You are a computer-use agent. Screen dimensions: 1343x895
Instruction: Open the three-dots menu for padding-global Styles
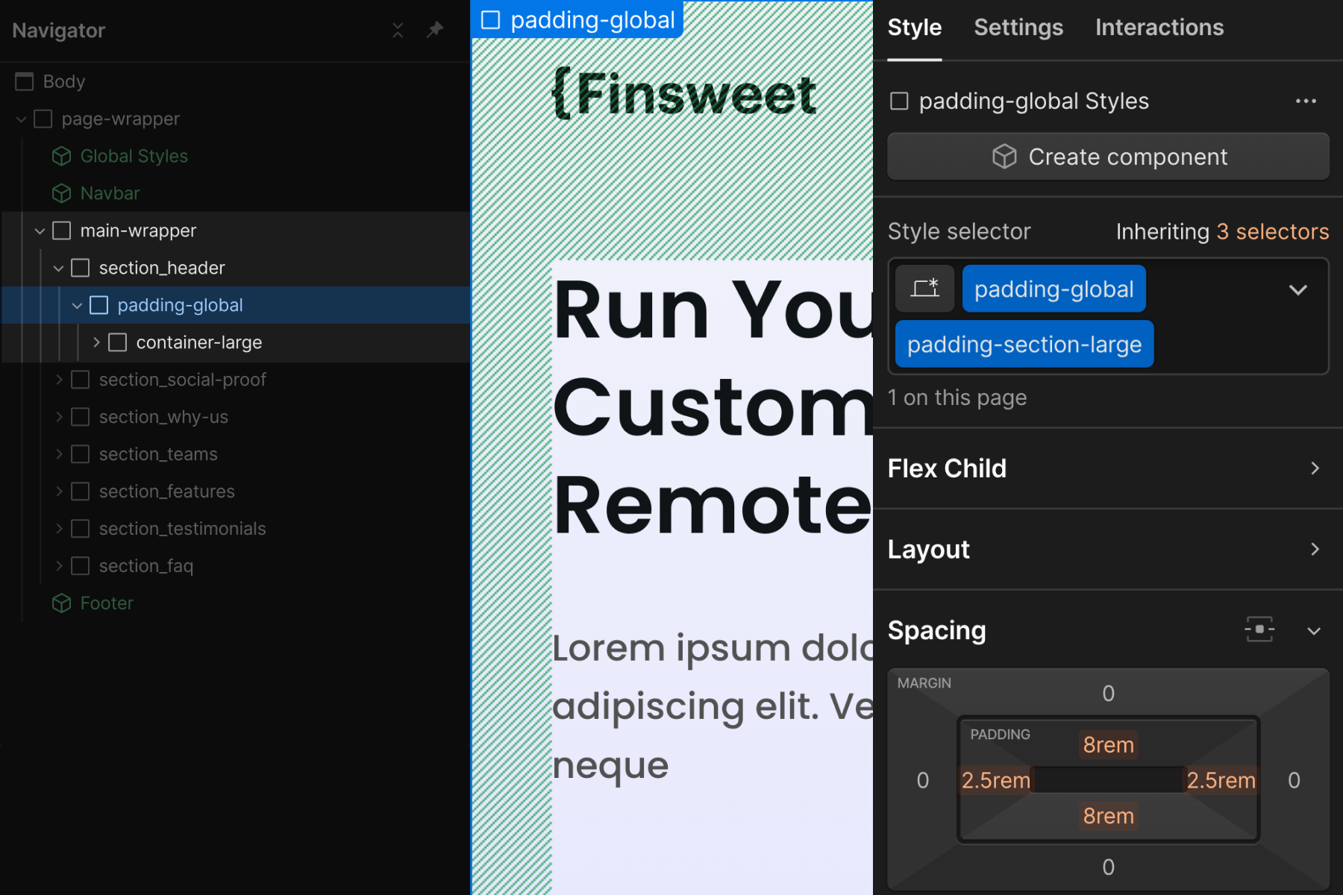[1306, 101]
